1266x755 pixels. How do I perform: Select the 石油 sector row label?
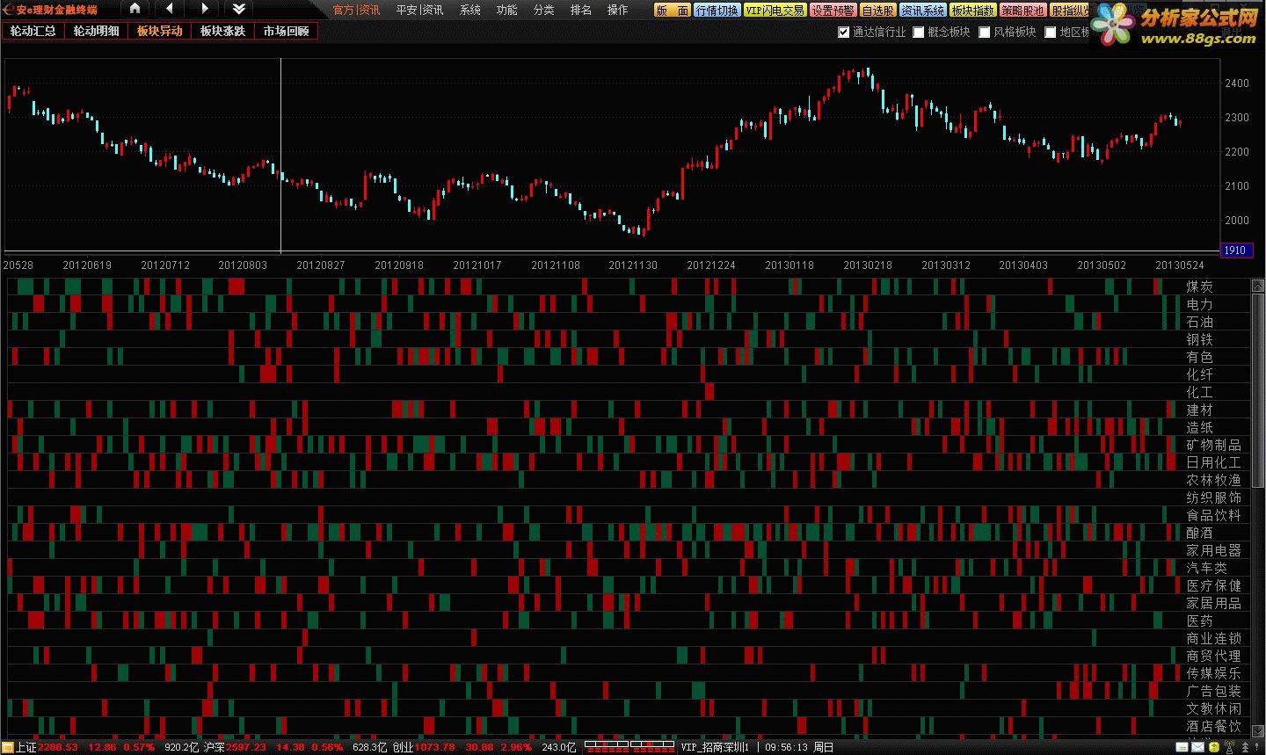tap(1199, 322)
